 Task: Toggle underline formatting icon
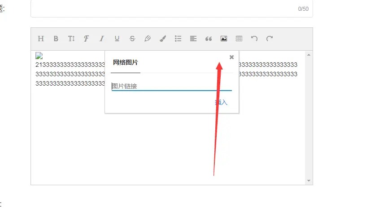(117, 39)
